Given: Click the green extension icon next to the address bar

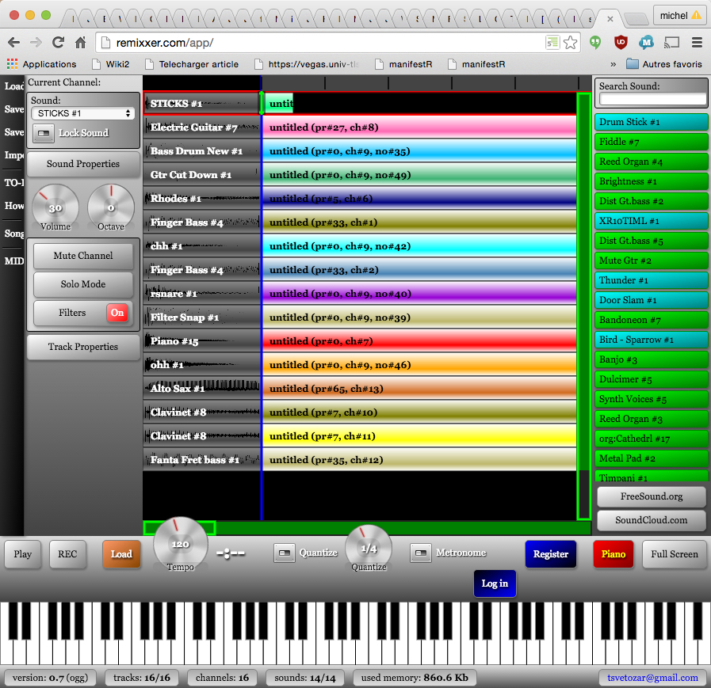Looking at the screenshot, I should tap(595, 43).
